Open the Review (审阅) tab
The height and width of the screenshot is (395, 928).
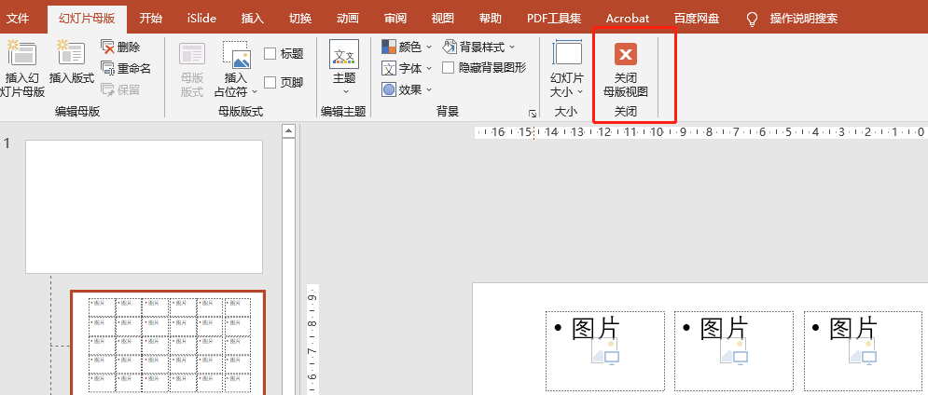tap(395, 19)
